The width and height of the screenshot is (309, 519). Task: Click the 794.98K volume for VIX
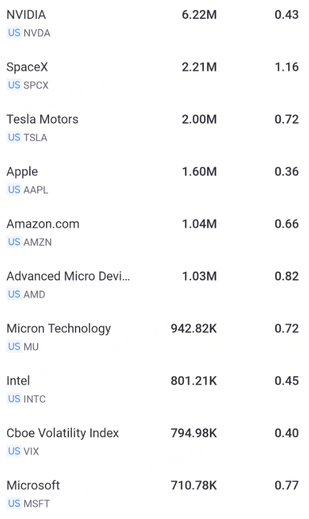[x=194, y=433]
